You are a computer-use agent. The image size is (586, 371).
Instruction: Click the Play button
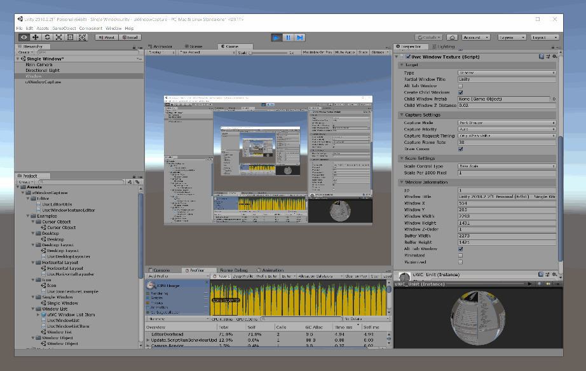click(x=276, y=38)
